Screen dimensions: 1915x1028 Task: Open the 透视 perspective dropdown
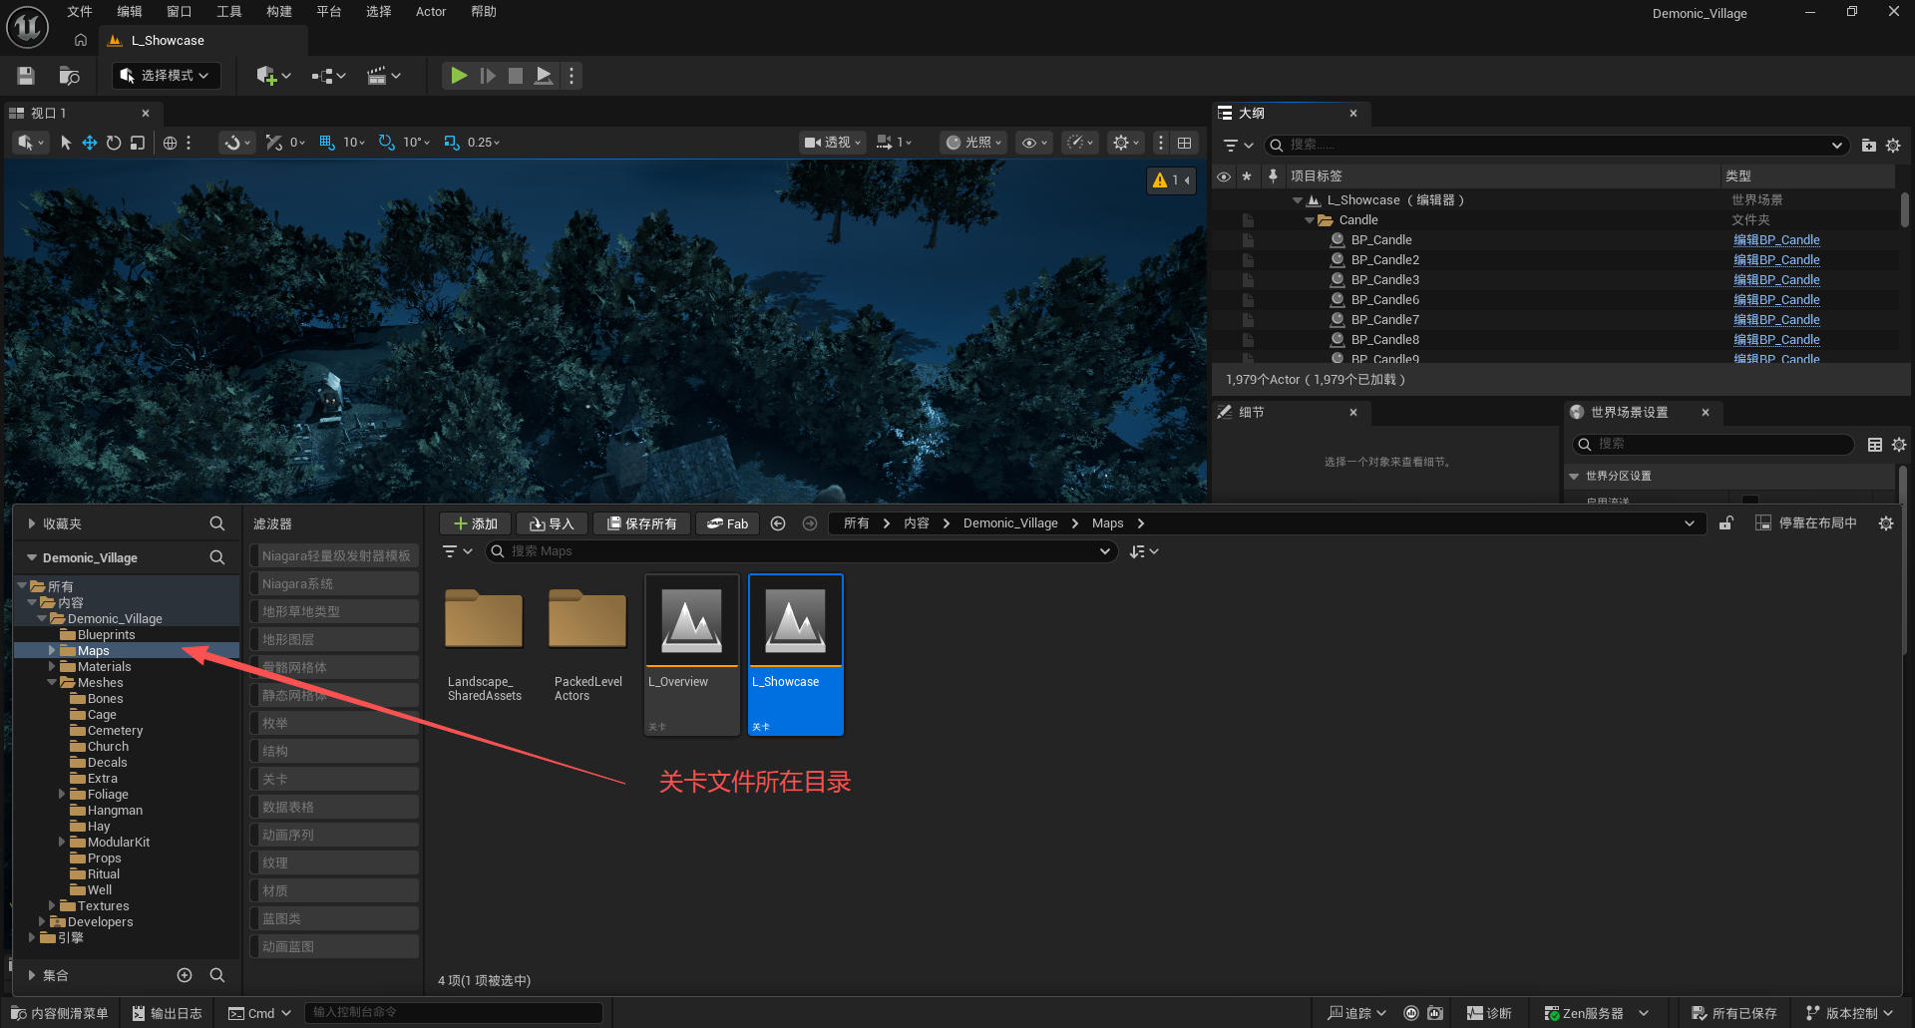point(832,143)
